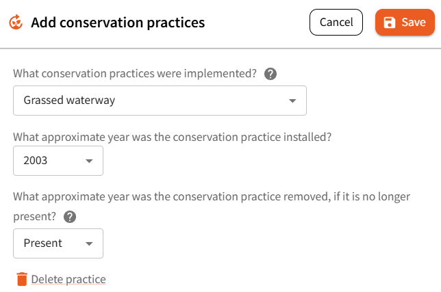The image size is (441, 292).
Task: Expand the Grassed waterway dropdown arrow
Action: [292, 101]
